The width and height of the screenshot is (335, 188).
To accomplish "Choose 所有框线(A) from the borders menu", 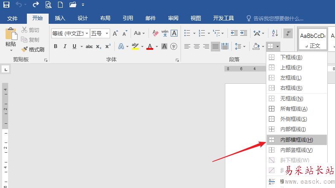I will (x=297, y=109).
